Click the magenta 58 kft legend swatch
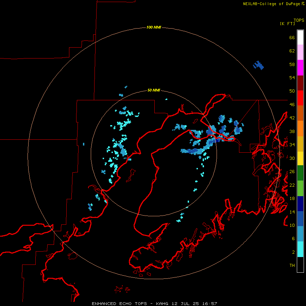 [300, 68]
